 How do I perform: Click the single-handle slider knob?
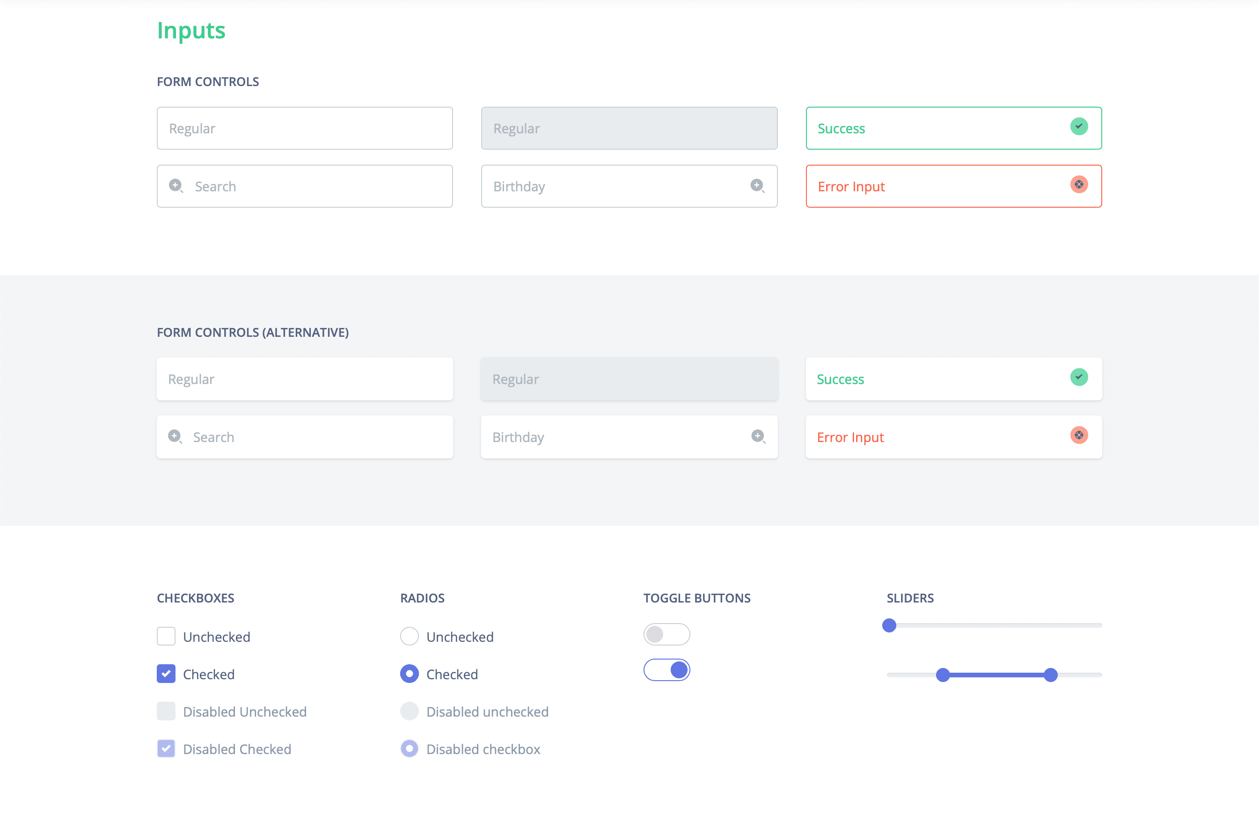click(889, 625)
